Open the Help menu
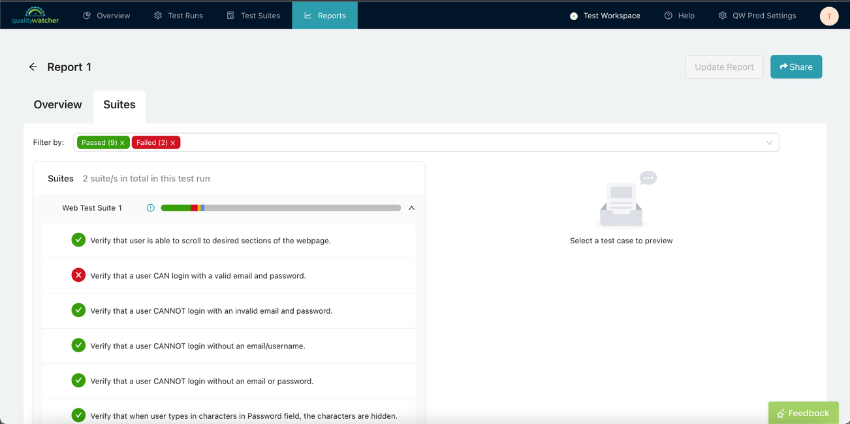850x424 pixels. [x=680, y=16]
